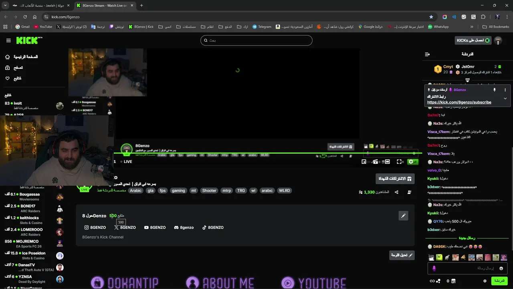Open the tab search dropdown
Viewport: 513px width, 289px height.
click(5, 6)
